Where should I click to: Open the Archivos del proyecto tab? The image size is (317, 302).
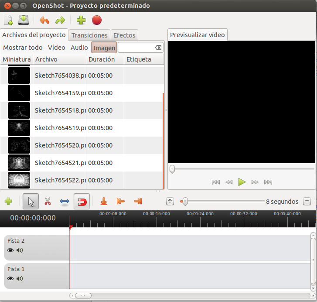pos(34,35)
